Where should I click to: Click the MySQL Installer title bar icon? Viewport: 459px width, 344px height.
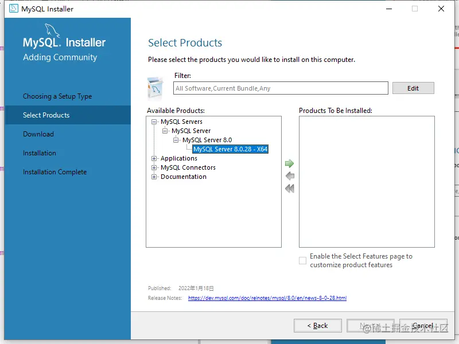point(13,9)
